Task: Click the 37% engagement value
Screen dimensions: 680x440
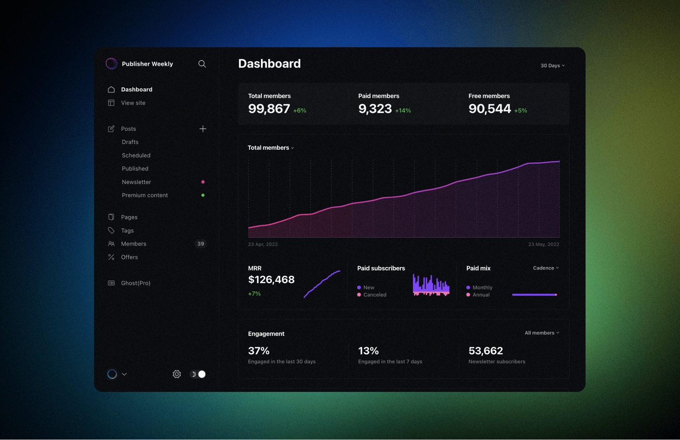Action: click(x=258, y=351)
